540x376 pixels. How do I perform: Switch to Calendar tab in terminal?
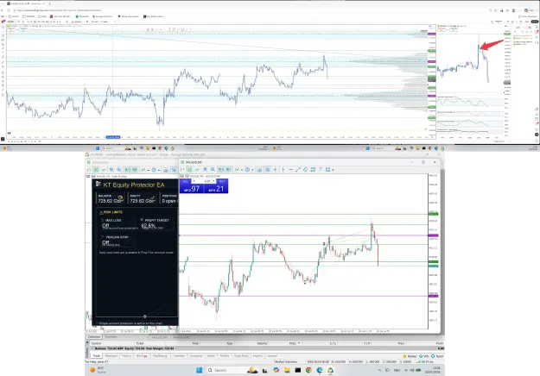[179, 355]
